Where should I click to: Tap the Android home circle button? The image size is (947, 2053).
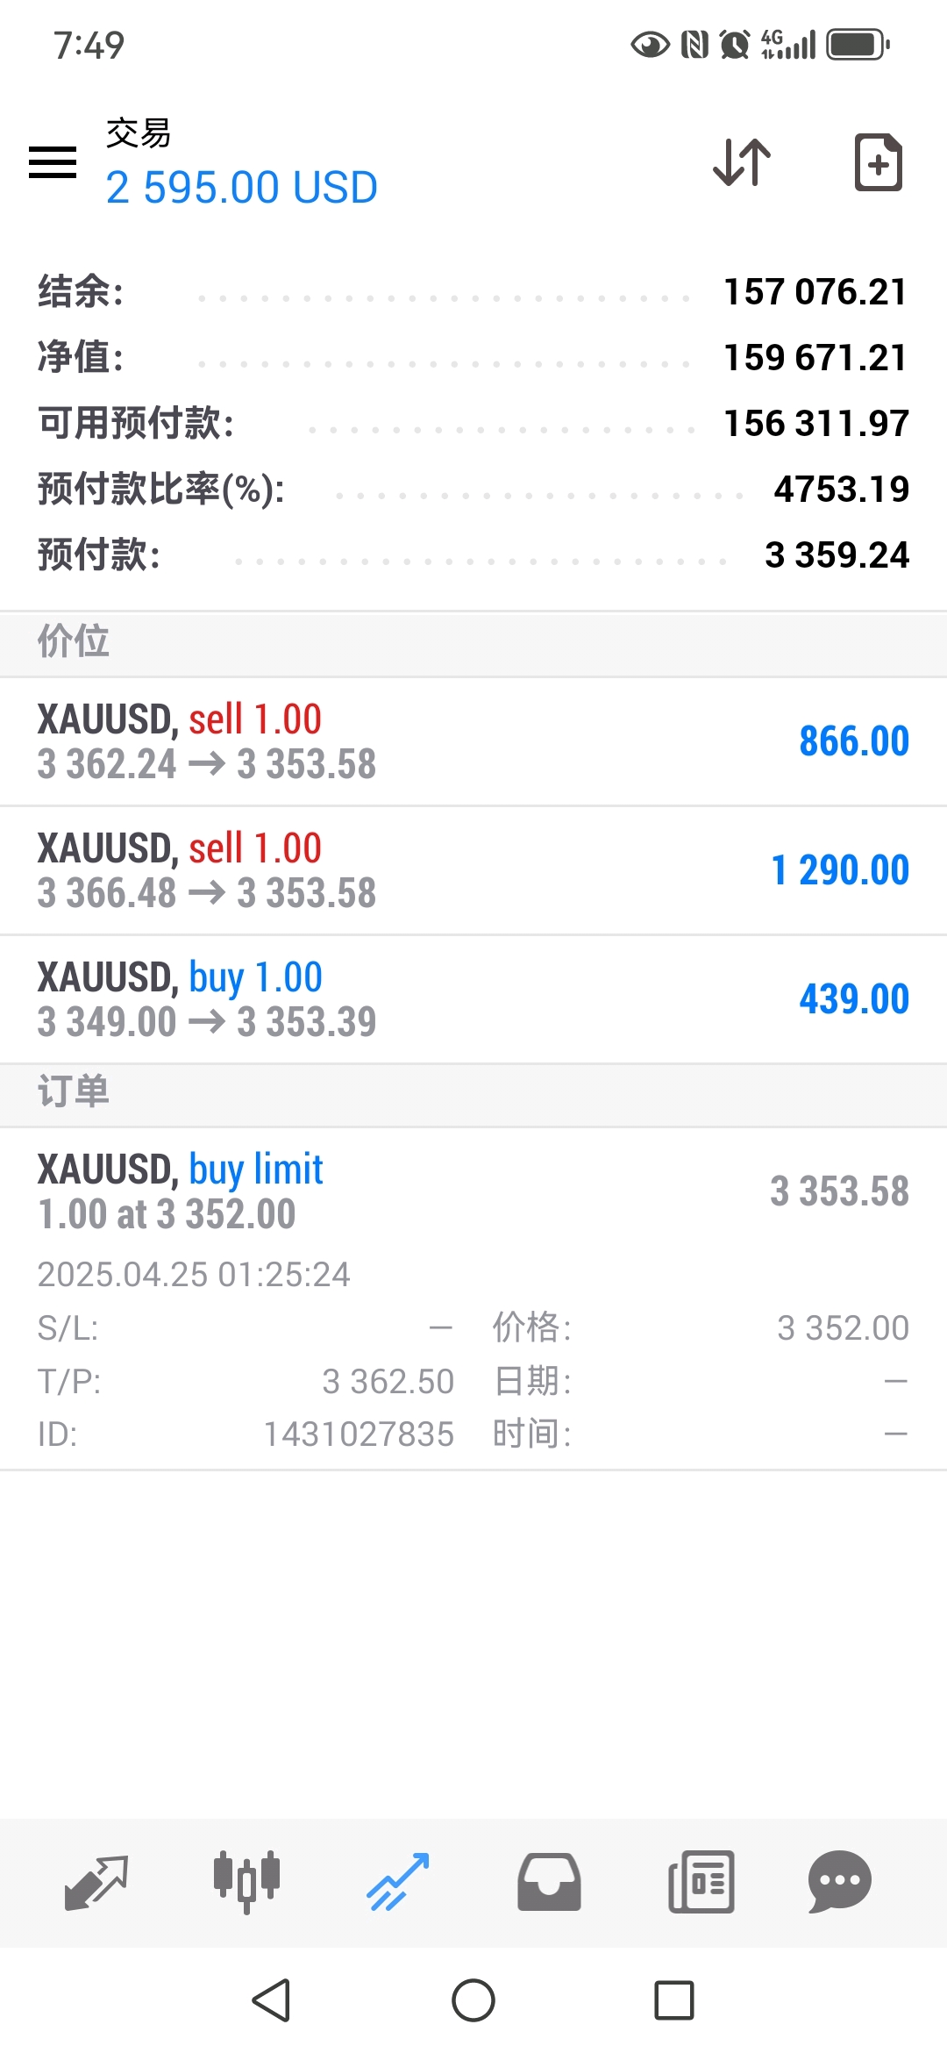tap(473, 2000)
